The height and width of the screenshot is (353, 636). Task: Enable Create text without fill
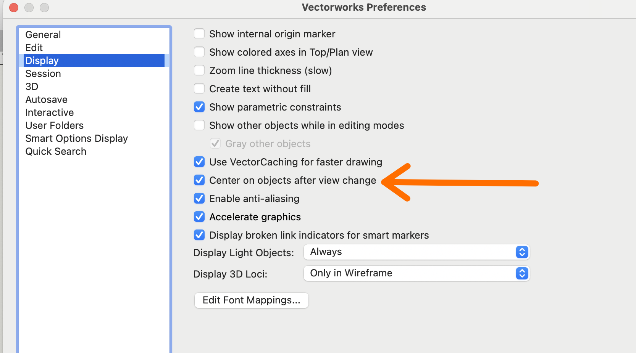(199, 89)
